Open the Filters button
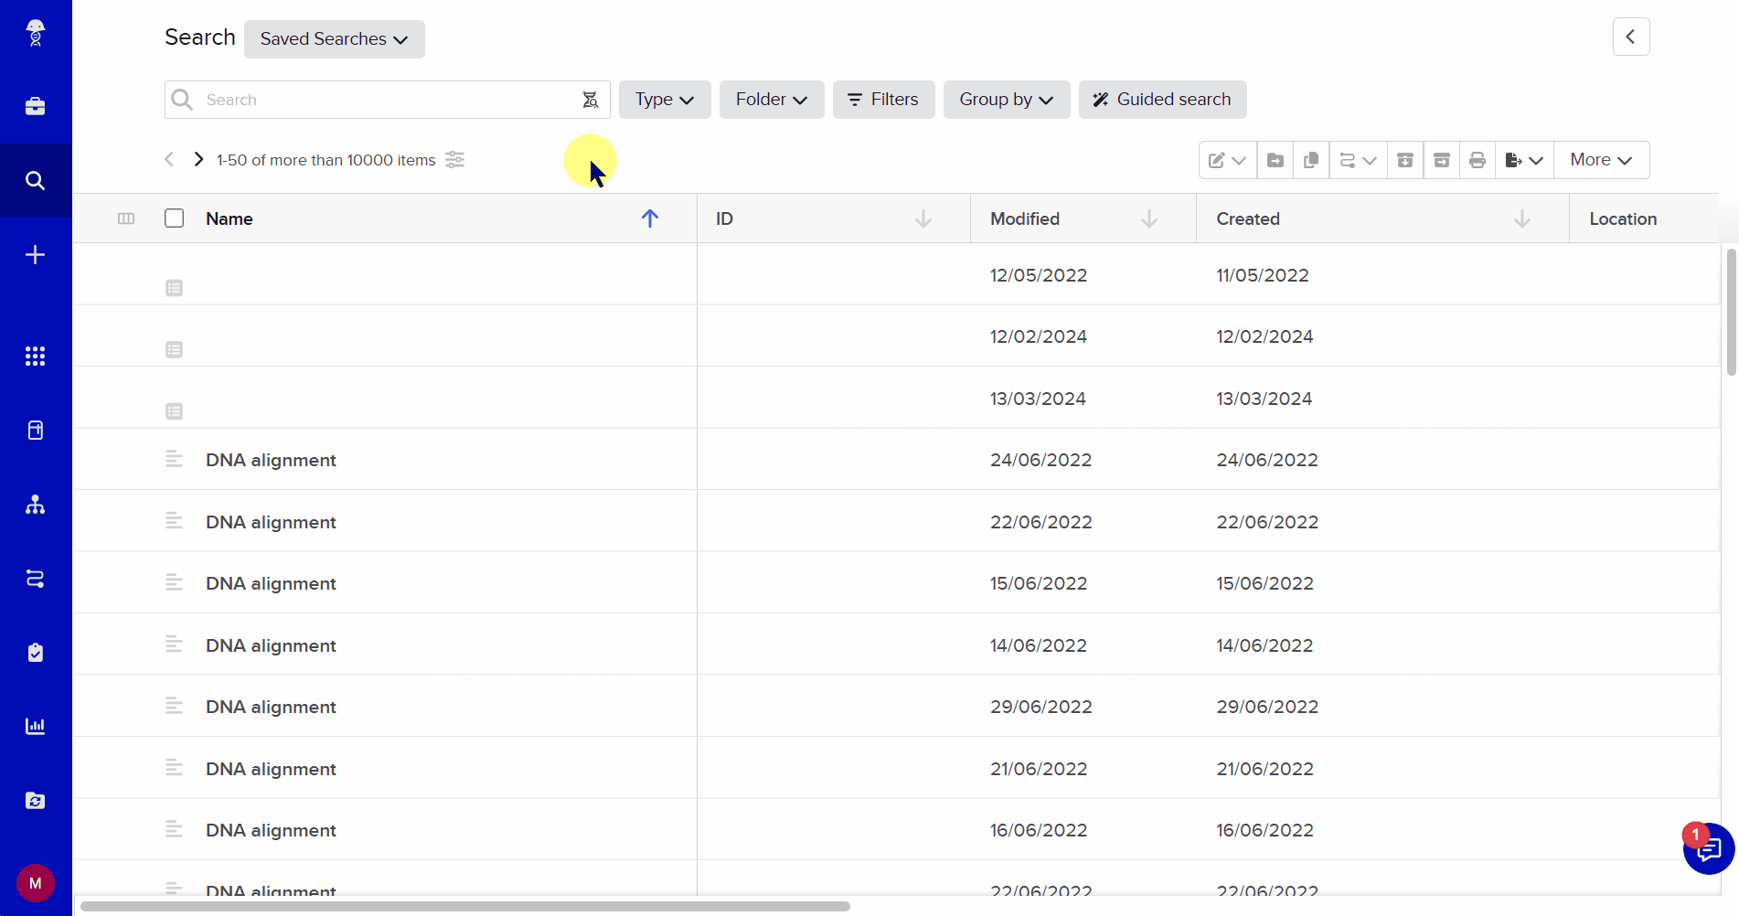1739x916 pixels. (x=883, y=100)
